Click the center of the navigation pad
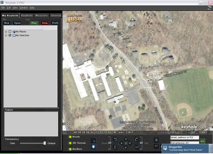The height and width of the screenshot is (154, 213). point(126,143)
